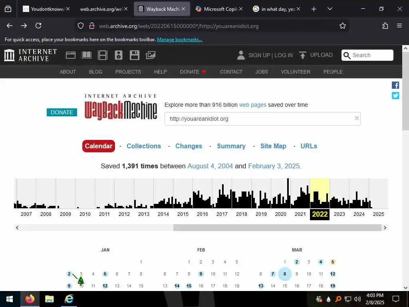The image size is (409, 307).
Task: Open the Video filmstrip icon
Action: point(103,55)
